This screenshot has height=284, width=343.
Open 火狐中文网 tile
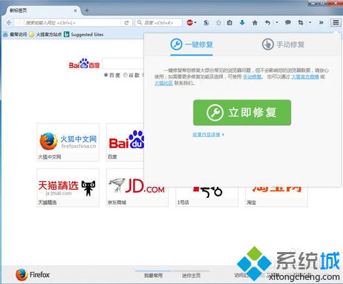(x=68, y=142)
